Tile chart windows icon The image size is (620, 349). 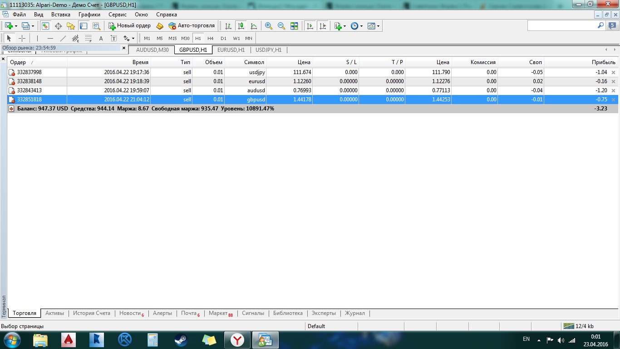[294, 26]
